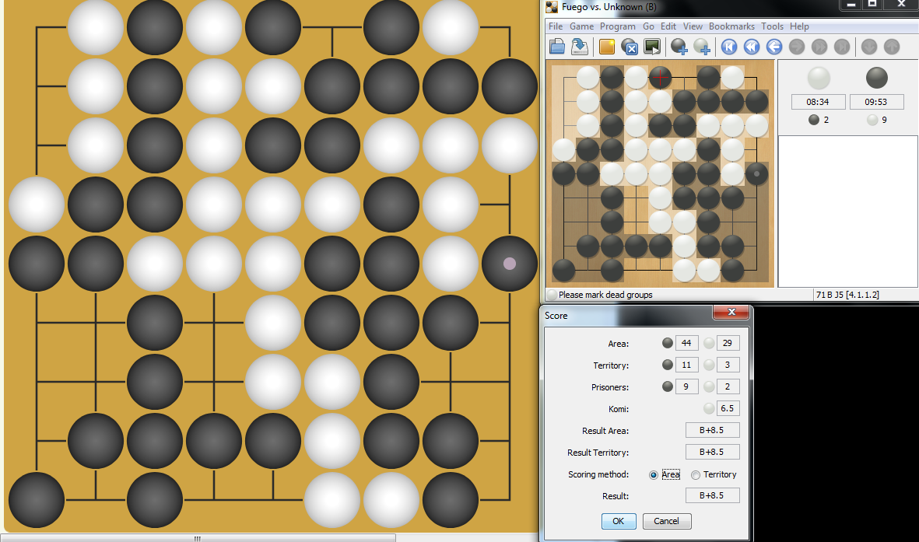
Task: Click the white prisoners count 9 under the clock
Action: (x=878, y=120)
